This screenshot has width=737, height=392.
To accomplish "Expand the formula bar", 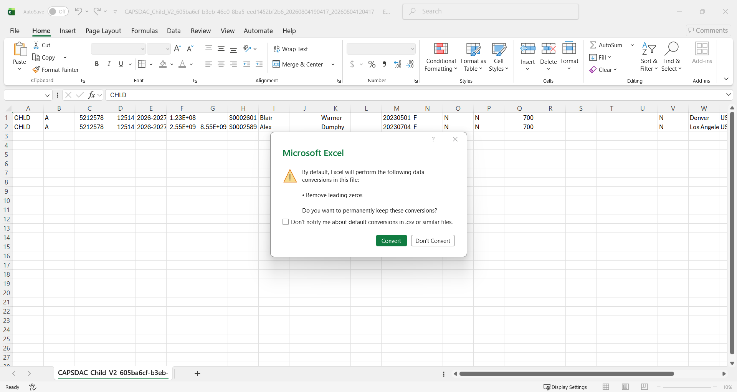I will coord(728,95).
